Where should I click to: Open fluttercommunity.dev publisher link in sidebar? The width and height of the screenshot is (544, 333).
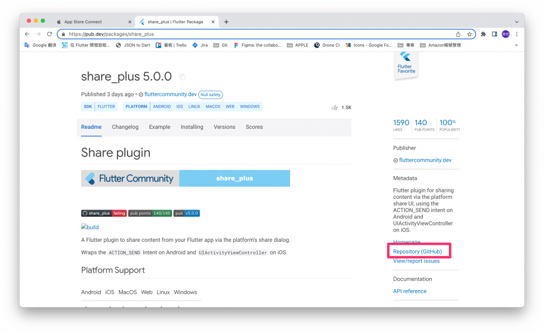pyautogui.click(x=425, y=160)
